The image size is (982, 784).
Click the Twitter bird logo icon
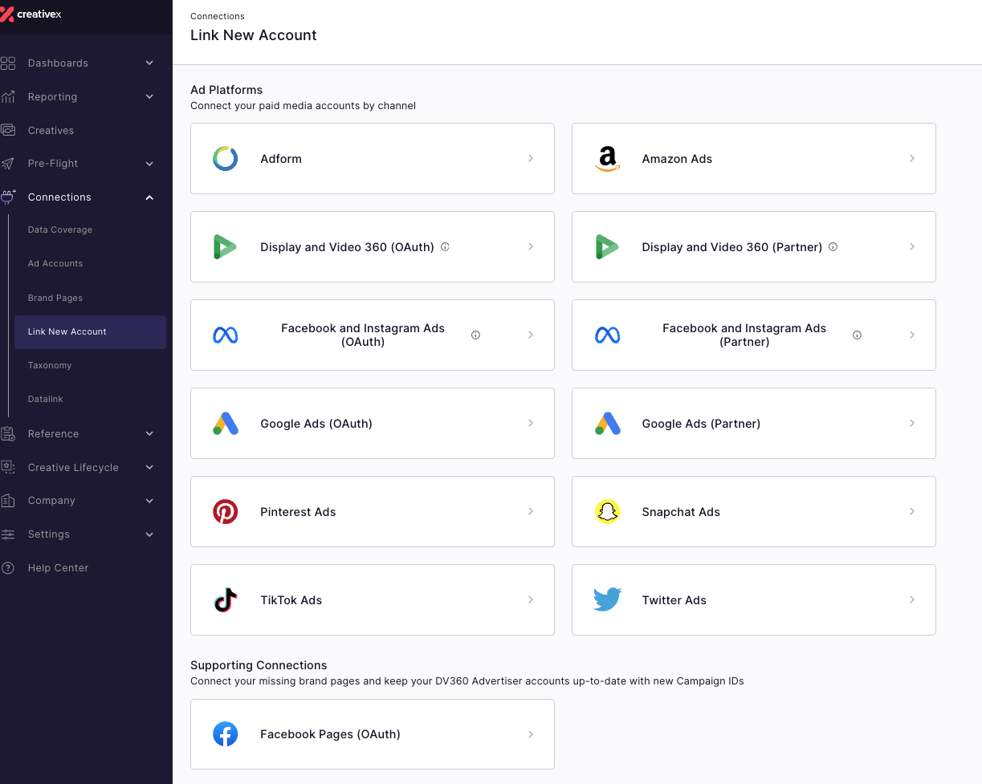pos(608,600)
